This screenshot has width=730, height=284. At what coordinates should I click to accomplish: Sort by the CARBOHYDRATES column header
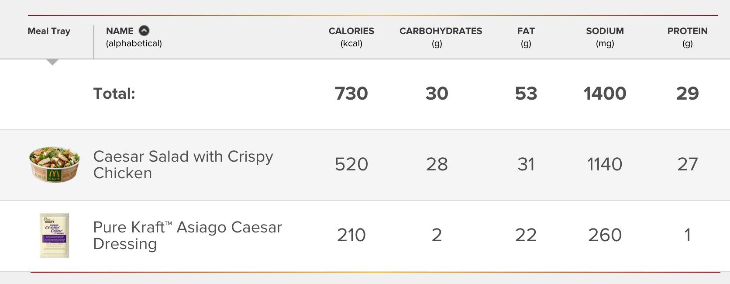[441, 37]
